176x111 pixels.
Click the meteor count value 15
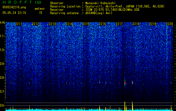(41, 13)
